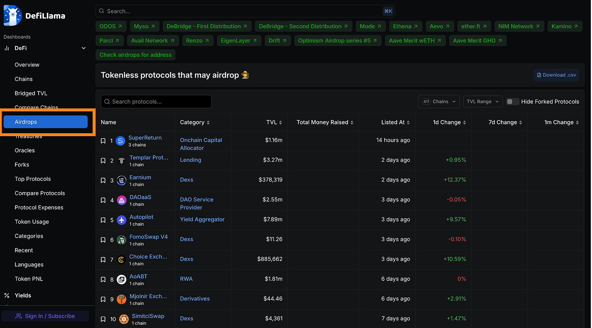Sort table by Listed At
The image size is (592, 328).
tap(396, 122)
